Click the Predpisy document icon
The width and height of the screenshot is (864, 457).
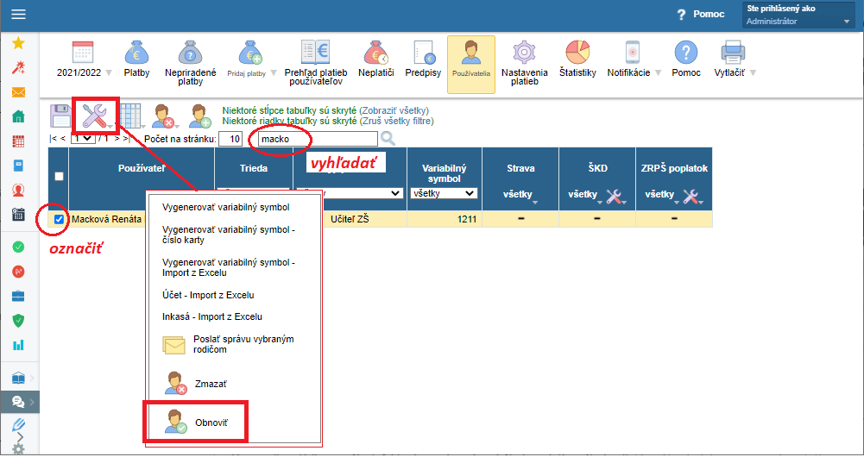423,53
